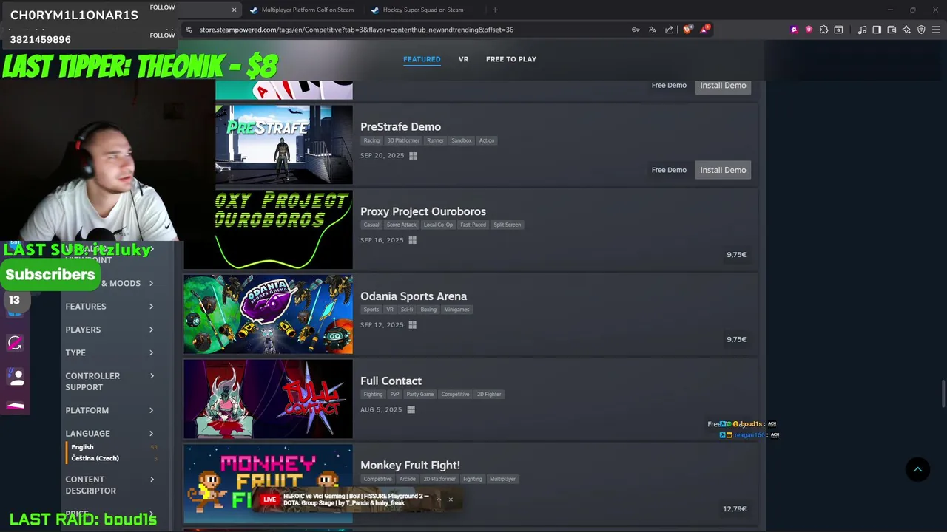The image size is (947, 532).
Task: Install the PreStrafe Demo
Action: click(x=723, y=170)
